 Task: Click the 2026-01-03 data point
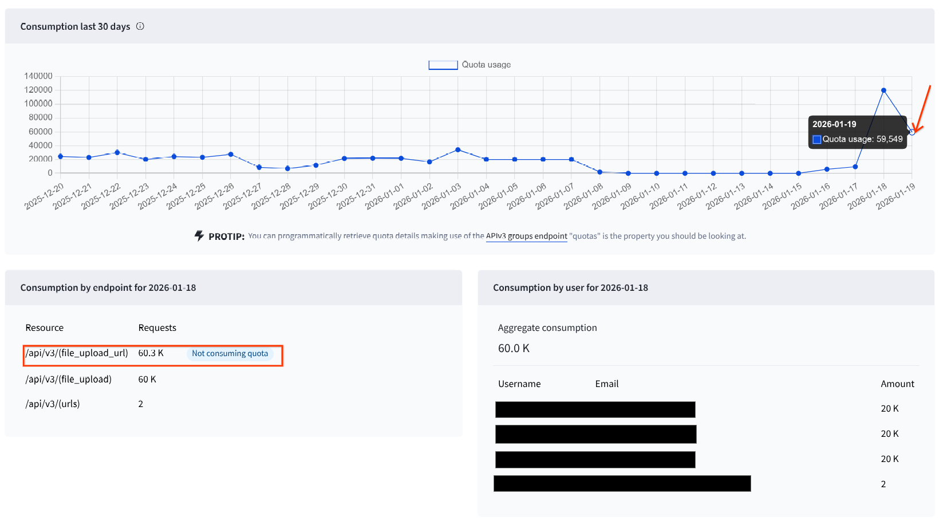click(x=457, y=150)
